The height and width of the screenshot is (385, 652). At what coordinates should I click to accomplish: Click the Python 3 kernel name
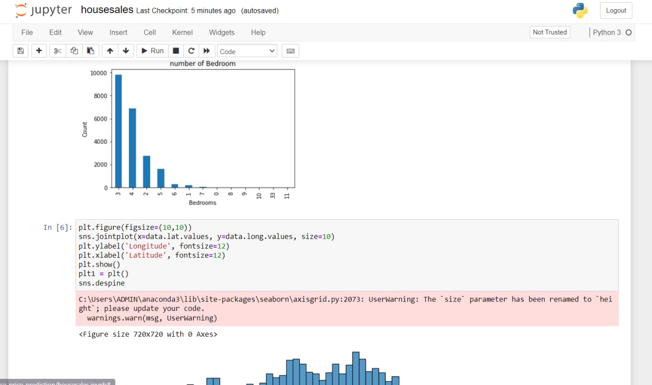click(607, 33)
